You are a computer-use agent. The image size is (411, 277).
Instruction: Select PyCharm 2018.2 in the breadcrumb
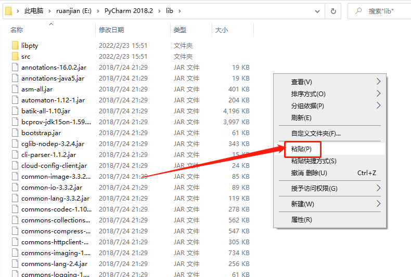click(129, 11)
